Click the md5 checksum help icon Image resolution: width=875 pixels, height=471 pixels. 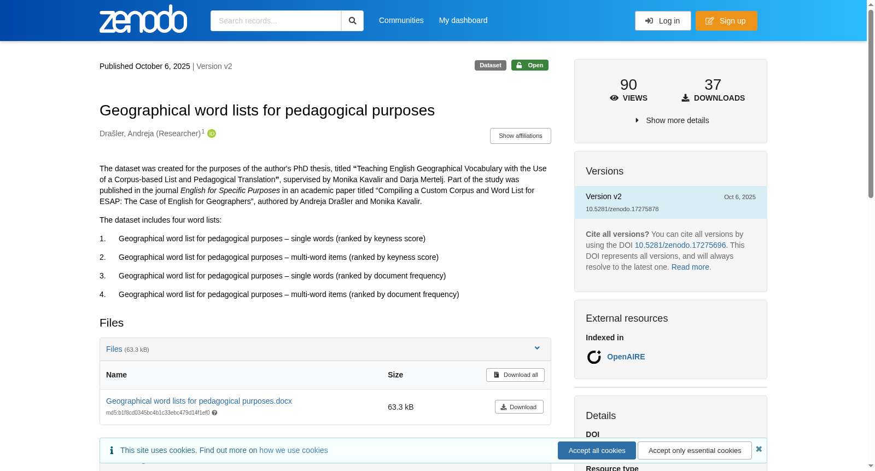214,413
